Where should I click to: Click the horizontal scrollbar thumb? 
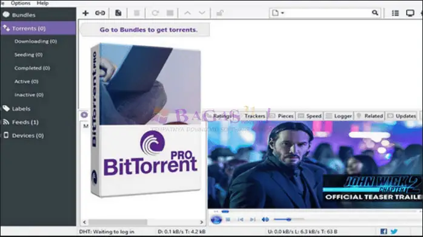118,222
